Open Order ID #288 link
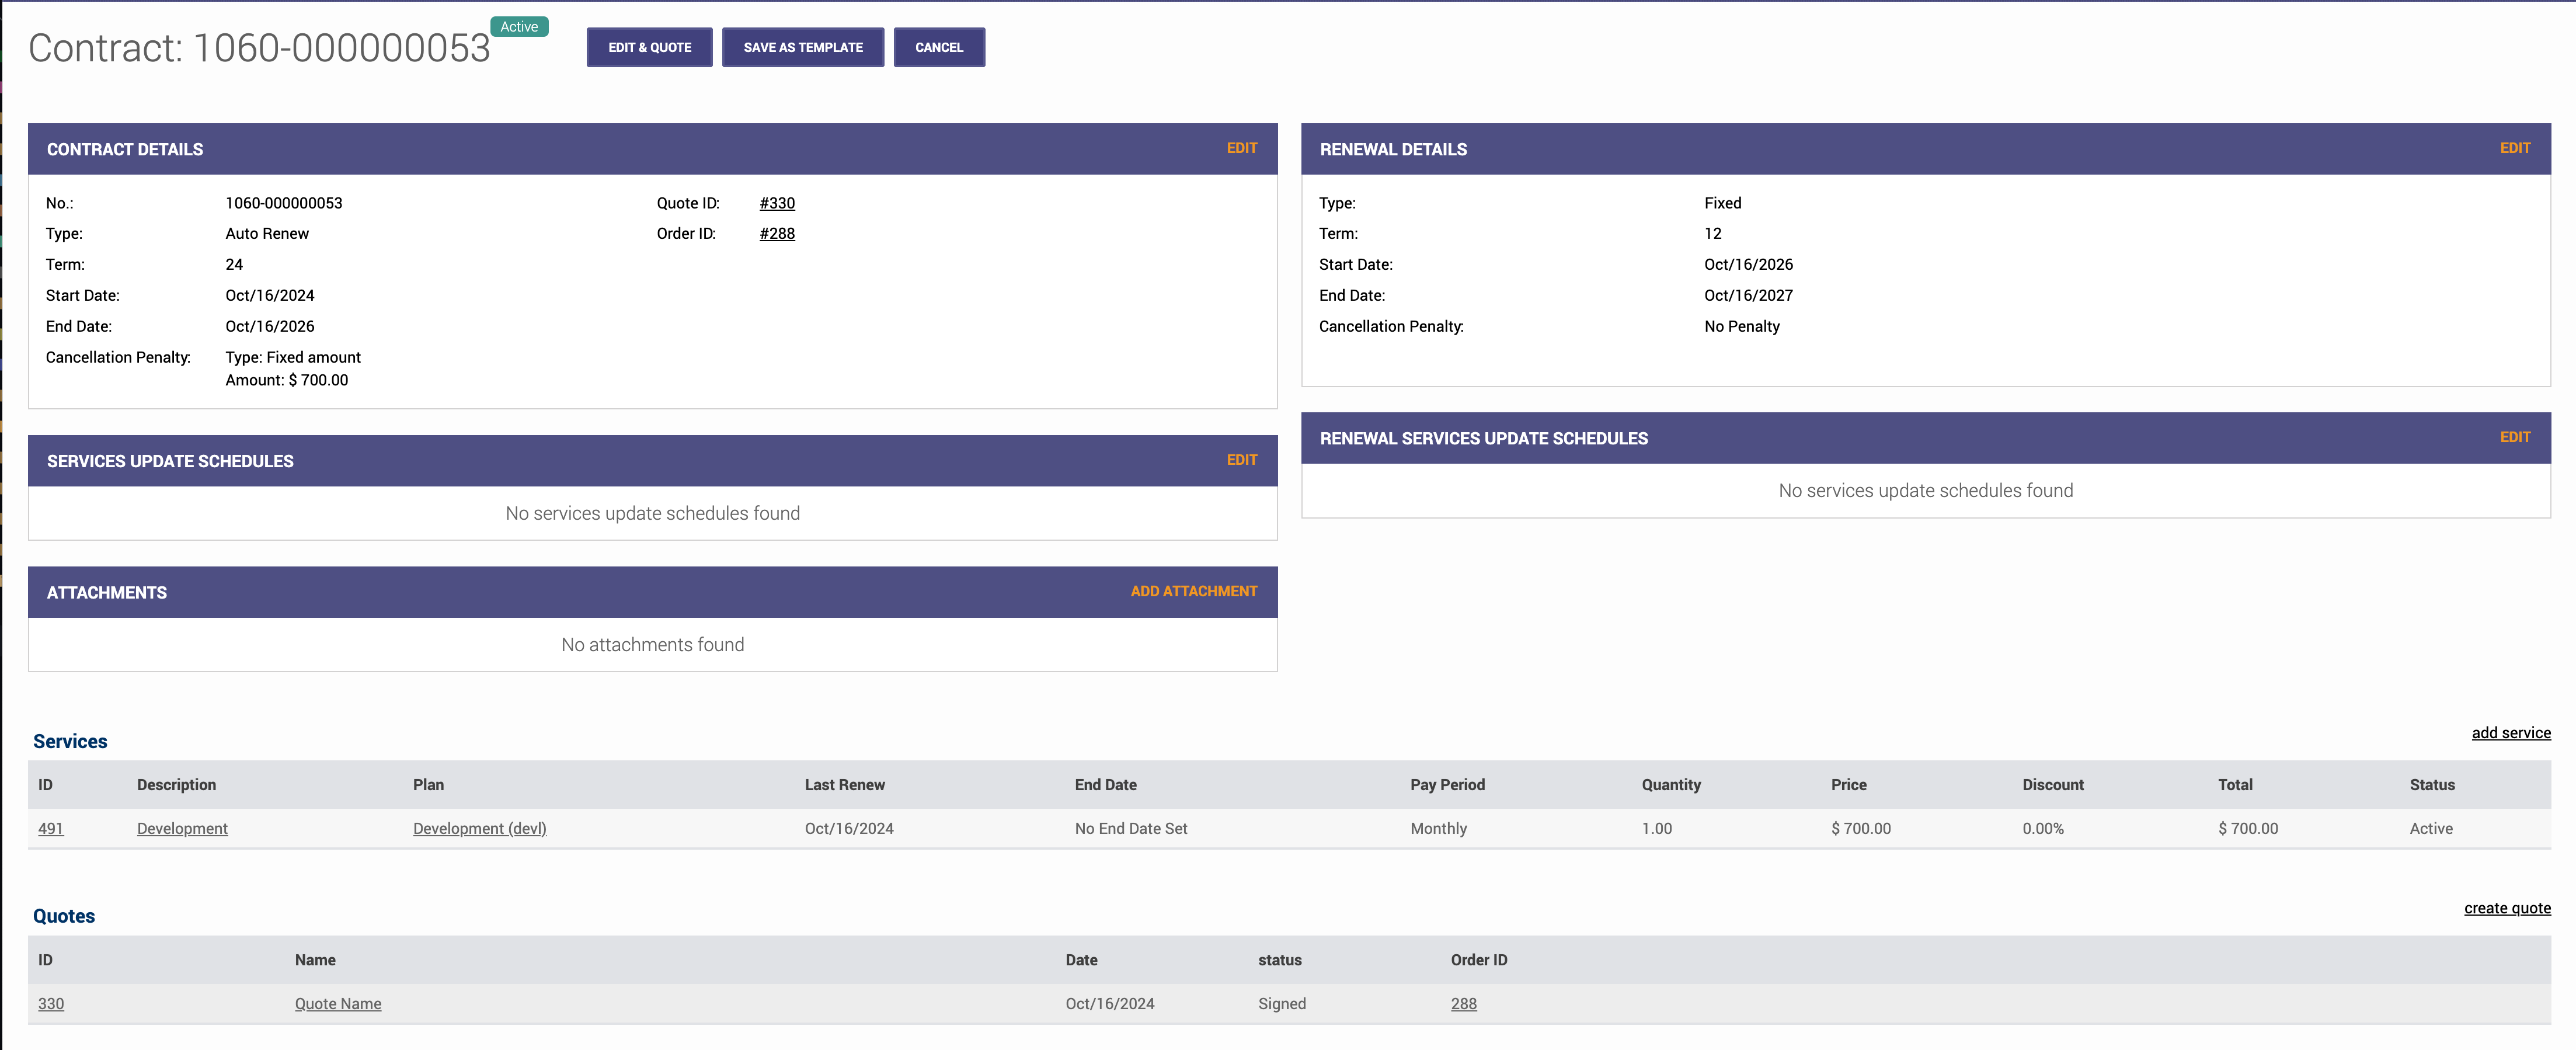The image size is (2576, 1050). [x=777, y=233]
